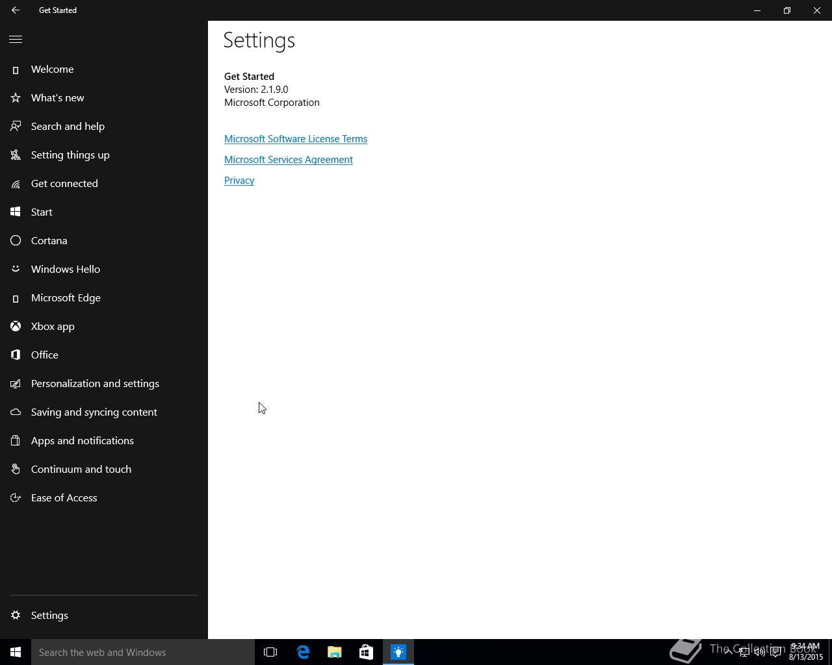Image resolution: width=832 pixels, height=665 pixels.
Task: Click the Settings gear icon in sidebar
Action: pyautogui.click(x=16, y=616)
